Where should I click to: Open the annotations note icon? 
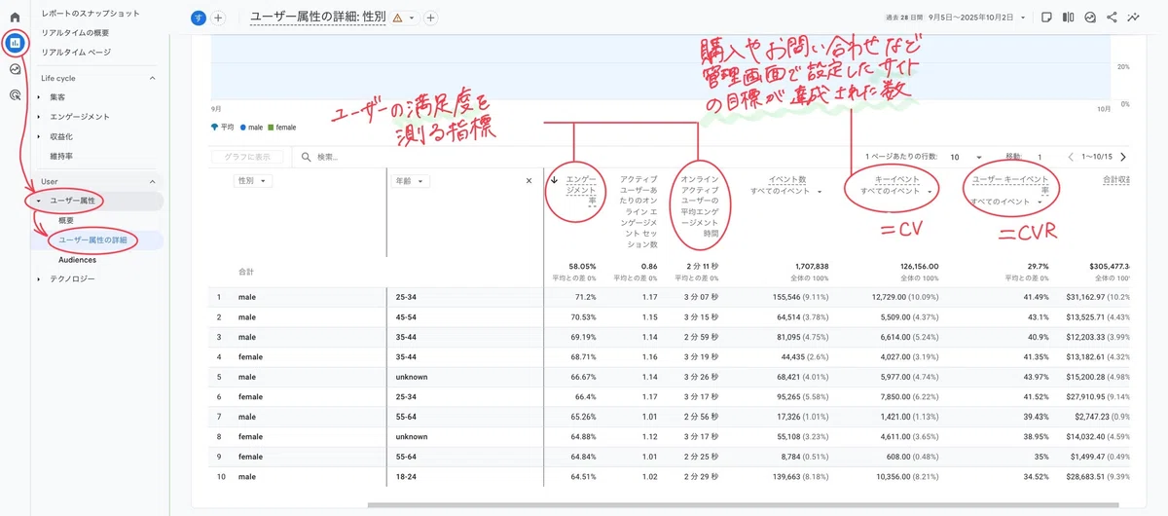click(x=1046, y=17)
